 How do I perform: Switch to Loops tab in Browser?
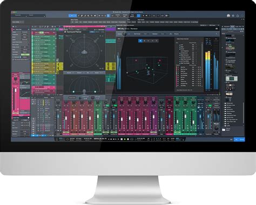tap(237, 26)
